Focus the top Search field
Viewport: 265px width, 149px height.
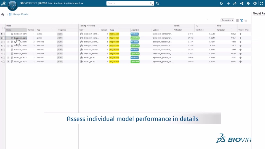[x=128, y=3]
